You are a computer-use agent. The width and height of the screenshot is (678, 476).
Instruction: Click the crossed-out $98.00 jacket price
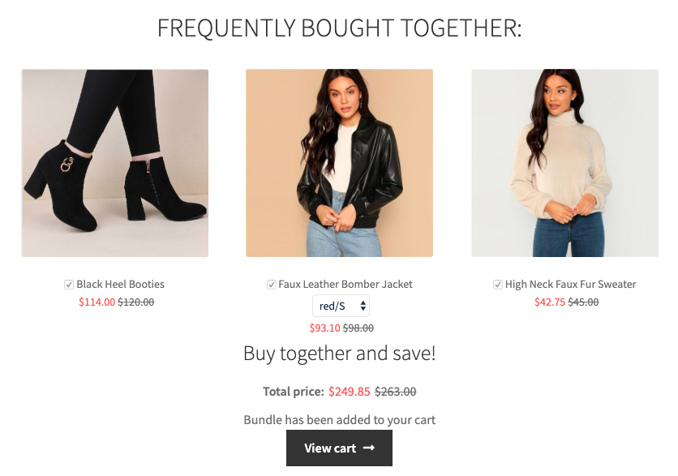358,328
